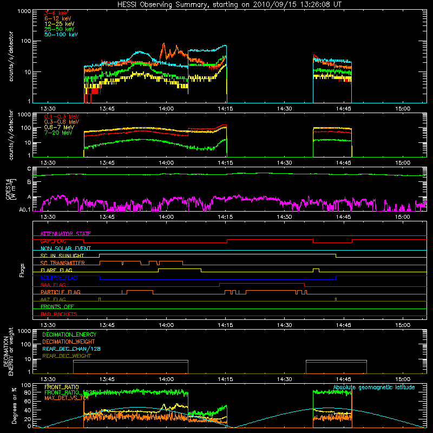
Task: Click the 13:30 tick label under the keV panel
Action: [x=48, y=109]
